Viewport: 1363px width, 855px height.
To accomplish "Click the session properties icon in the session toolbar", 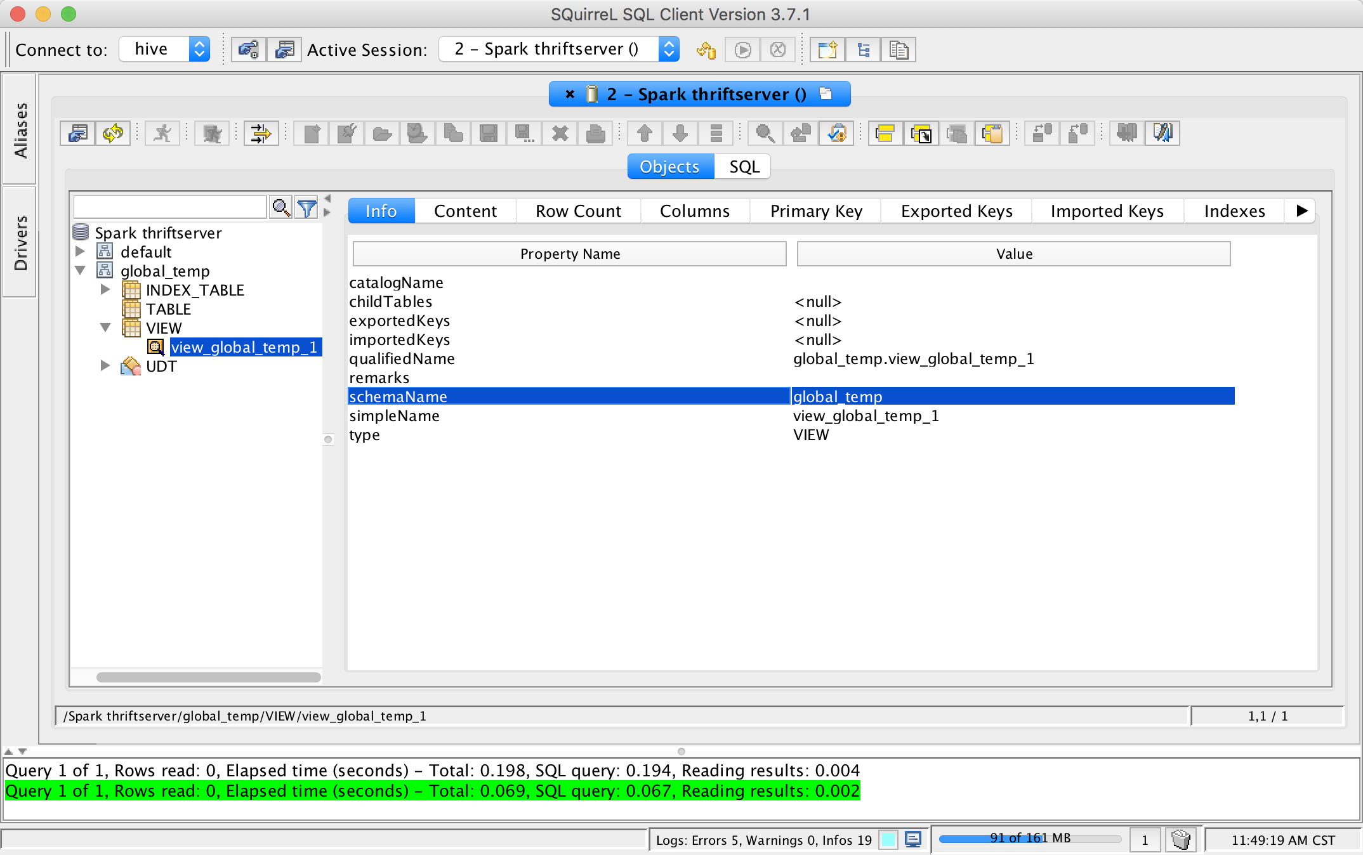I will pyautogui.click(x=78, y=133).
